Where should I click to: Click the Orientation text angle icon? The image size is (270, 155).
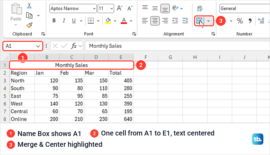pos(175,8)
